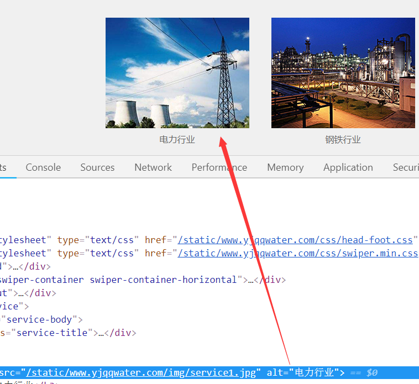Open the Application tab
419x384 pixels.
click(x=348, y=167)
